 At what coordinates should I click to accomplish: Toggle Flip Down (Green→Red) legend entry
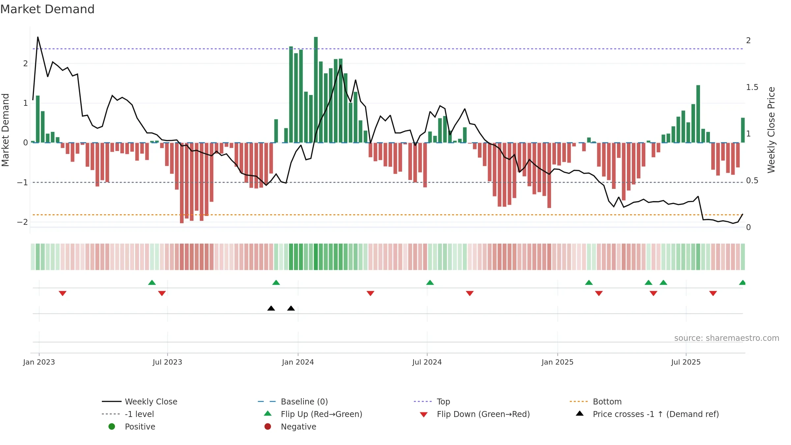[x=475, y=414]
